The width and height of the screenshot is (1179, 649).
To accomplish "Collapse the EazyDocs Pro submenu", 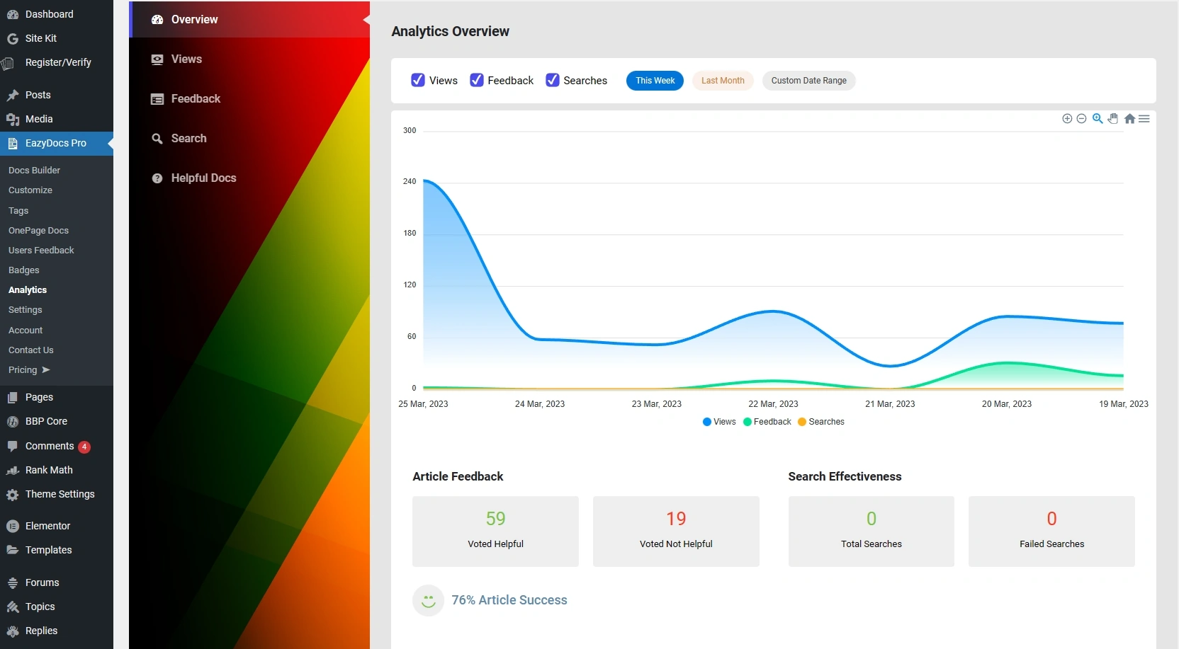I will (57, 144).
